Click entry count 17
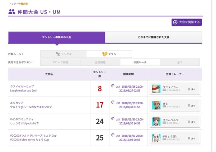Image resolution: width=216 pixels, height=152 pixels. pos(100,105)
